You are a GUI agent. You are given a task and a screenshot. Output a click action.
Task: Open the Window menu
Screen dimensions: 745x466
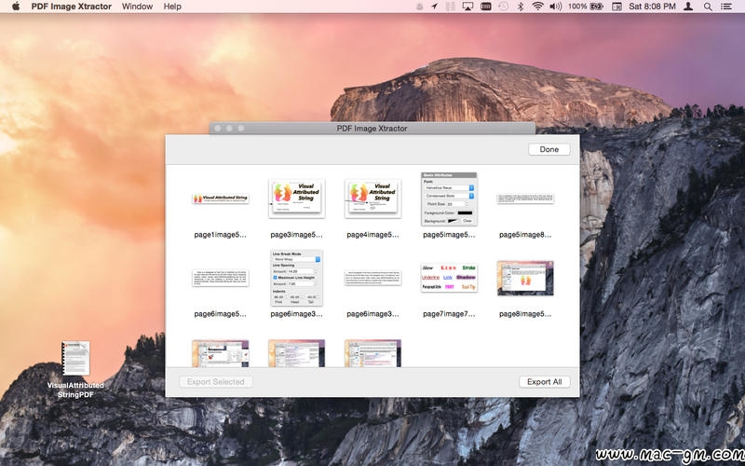(137, 7)
